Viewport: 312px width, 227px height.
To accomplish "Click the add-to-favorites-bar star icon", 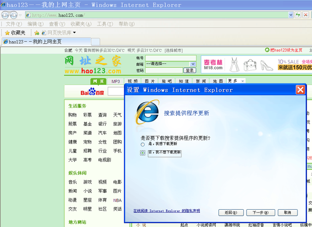I will 37,33.
